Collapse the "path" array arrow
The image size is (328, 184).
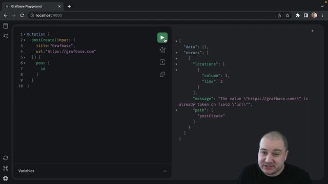[x=176, y=110]
